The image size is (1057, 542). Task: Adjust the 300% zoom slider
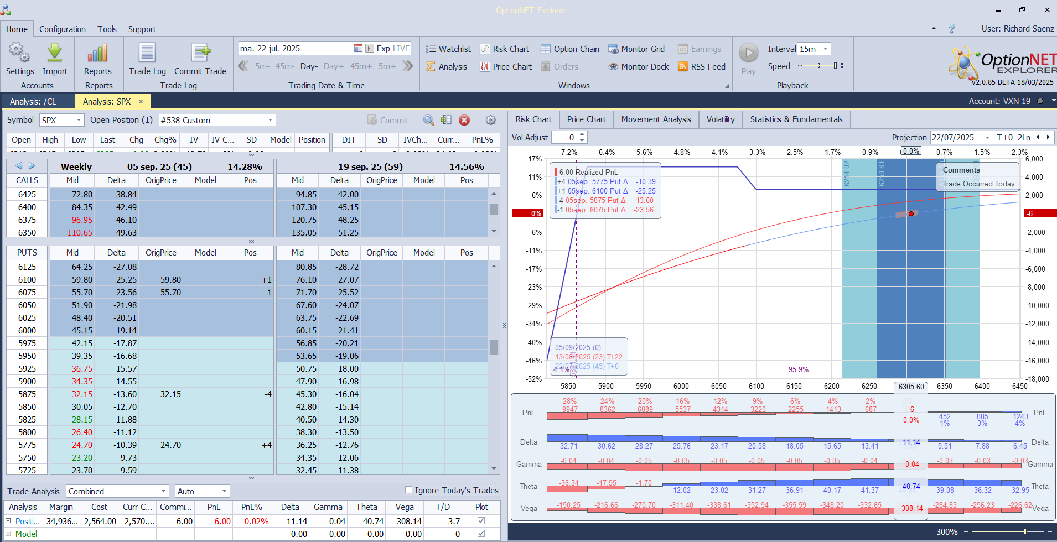pos(1007,531)
